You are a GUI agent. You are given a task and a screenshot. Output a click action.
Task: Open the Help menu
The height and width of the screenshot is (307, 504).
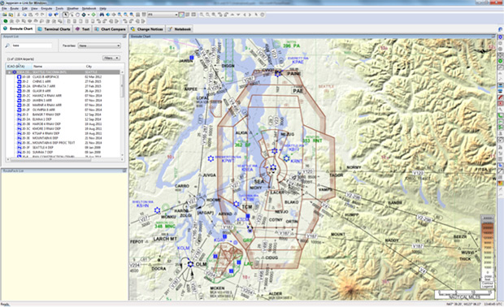click(103, 8)
